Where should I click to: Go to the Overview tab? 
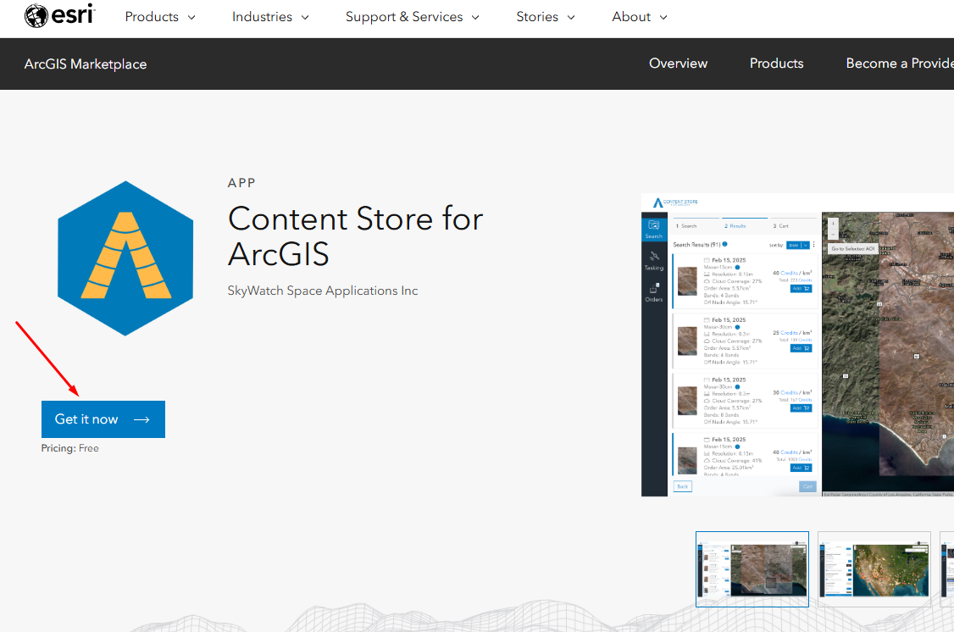point(678,64)
